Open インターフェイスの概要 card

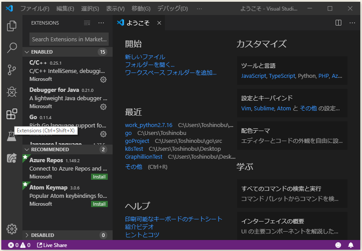[x=292, y=226]
